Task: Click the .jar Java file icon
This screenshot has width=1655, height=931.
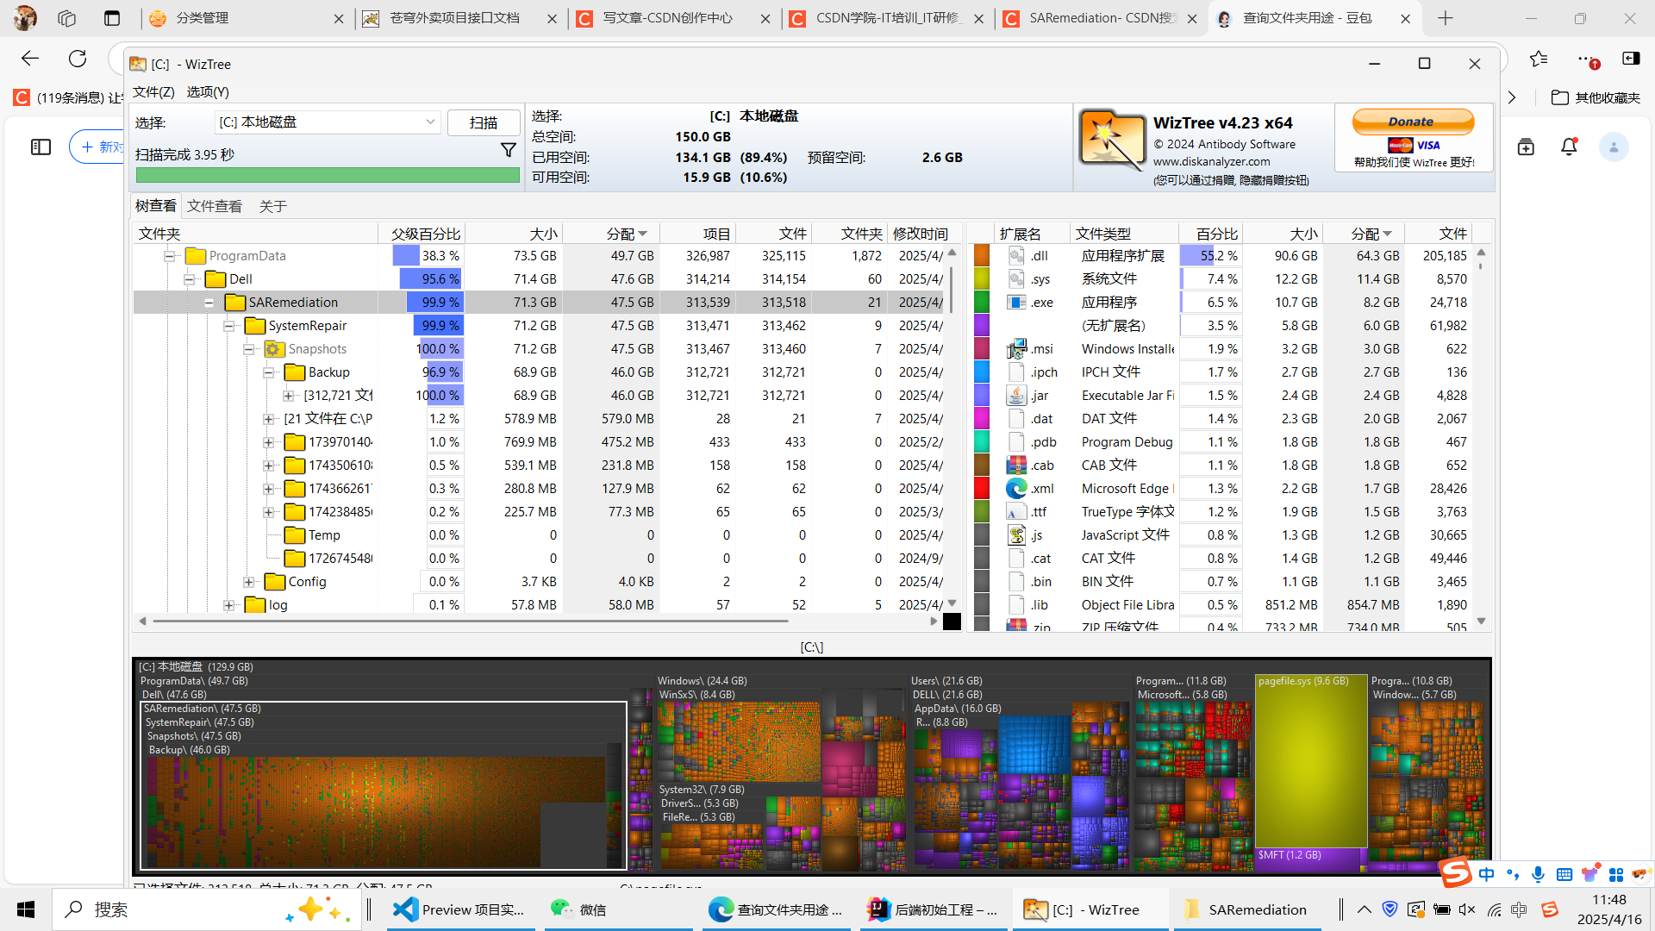Action: [1017, 396]
